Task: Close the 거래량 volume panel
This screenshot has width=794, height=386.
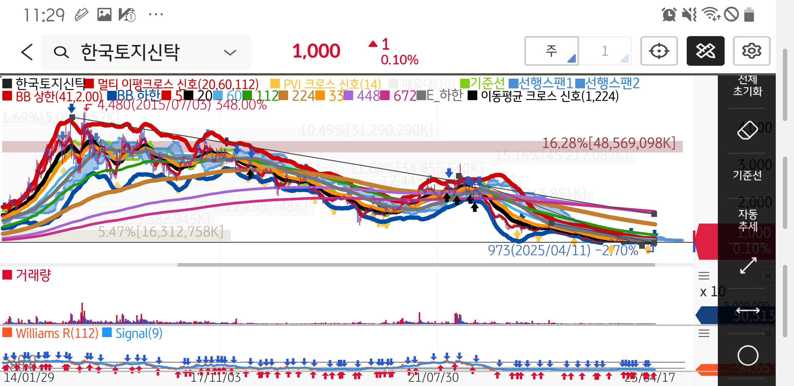Action: (768, 276)
